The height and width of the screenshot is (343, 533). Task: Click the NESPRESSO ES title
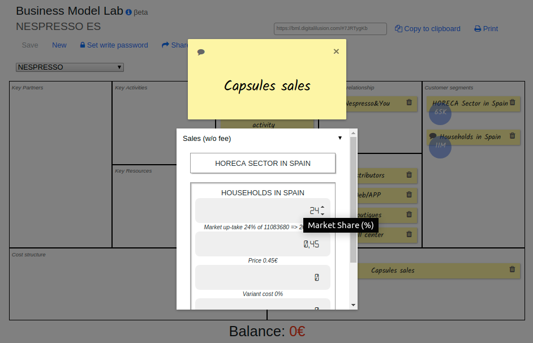[x=58, y=27]
